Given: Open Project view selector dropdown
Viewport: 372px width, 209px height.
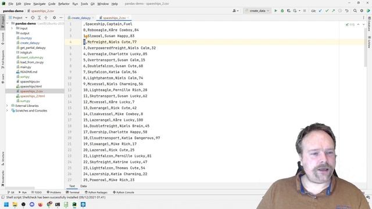Looking at the screenshot, I should point(18,17).
